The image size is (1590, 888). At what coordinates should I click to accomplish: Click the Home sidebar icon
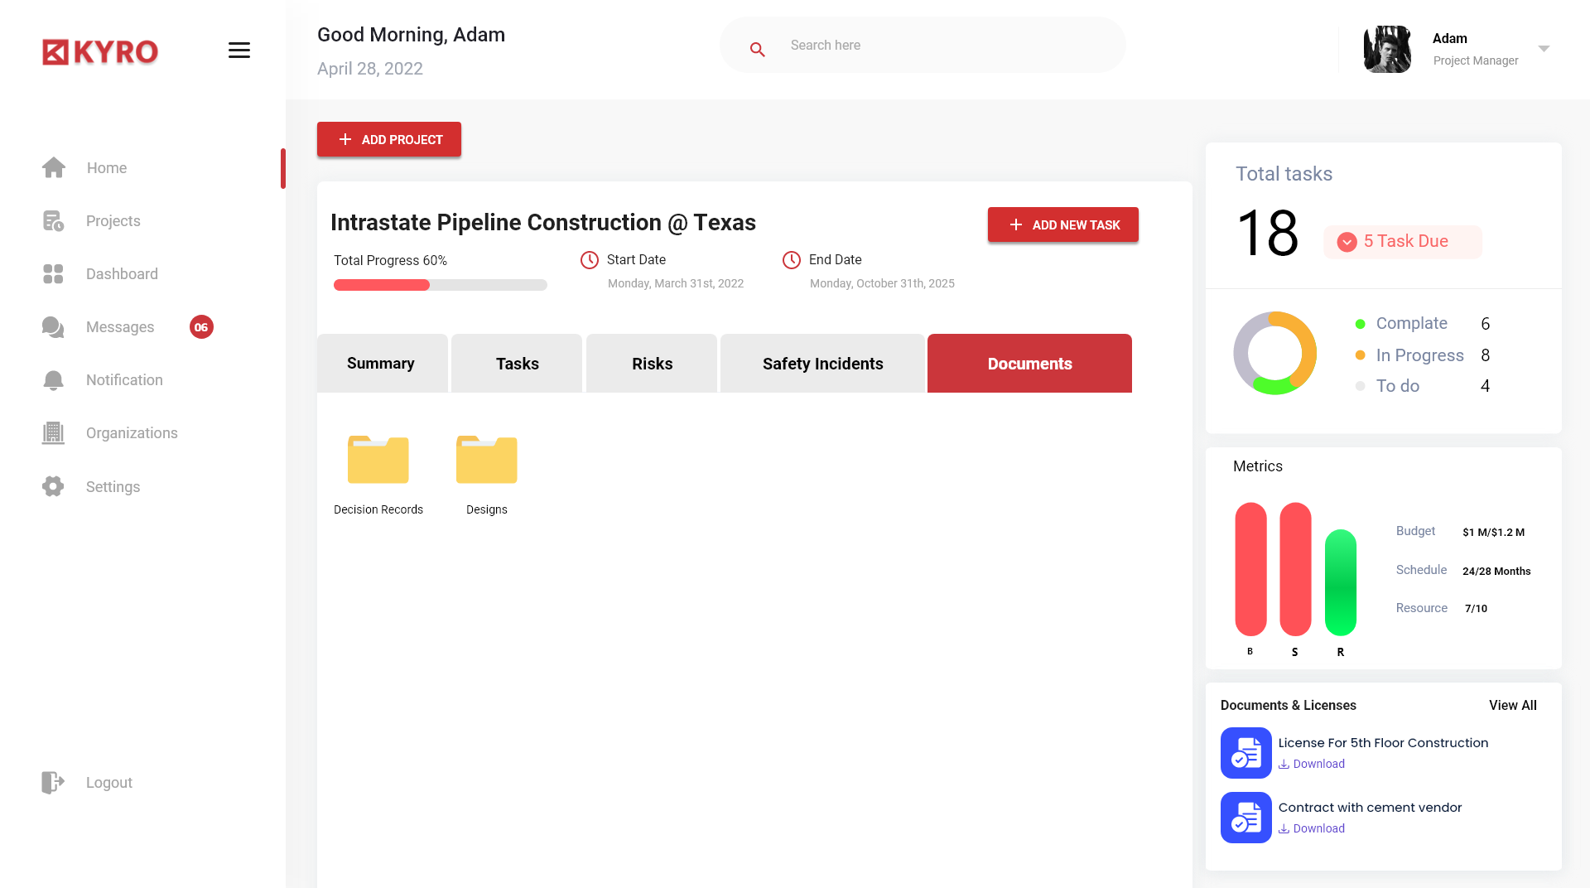54,167
